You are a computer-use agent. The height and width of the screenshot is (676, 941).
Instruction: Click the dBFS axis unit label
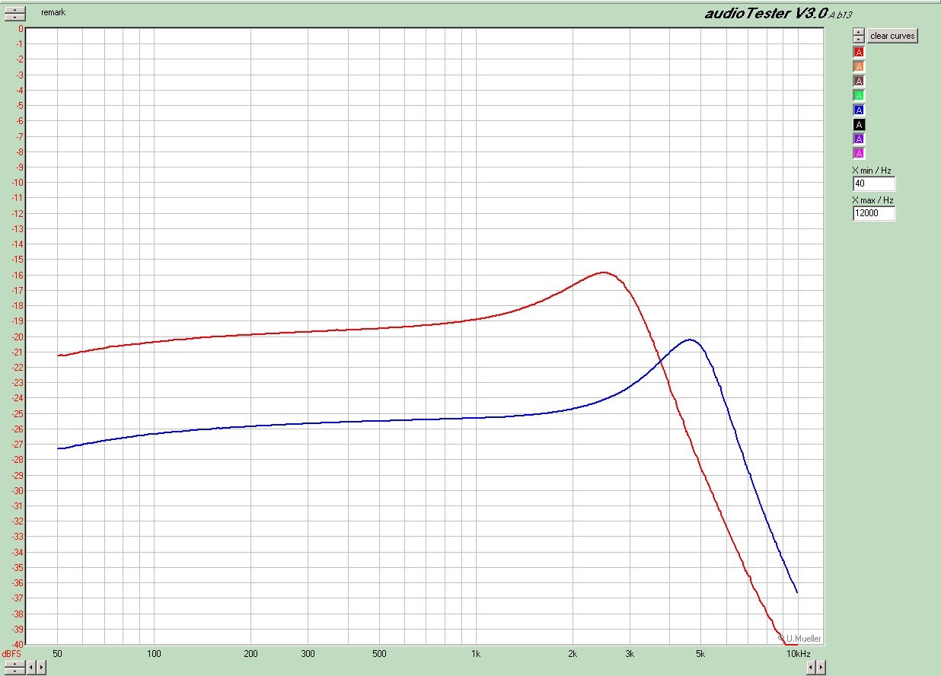point(11,654)
